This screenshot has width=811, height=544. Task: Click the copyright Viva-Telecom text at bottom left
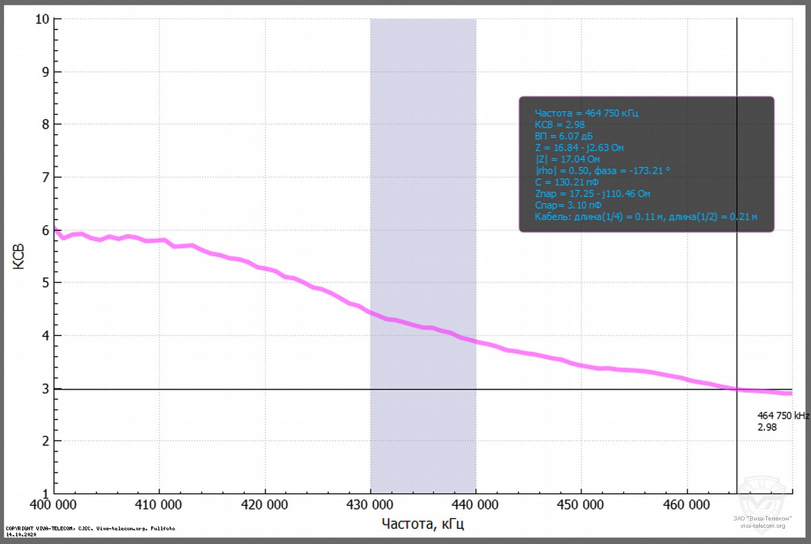point(90,528)
